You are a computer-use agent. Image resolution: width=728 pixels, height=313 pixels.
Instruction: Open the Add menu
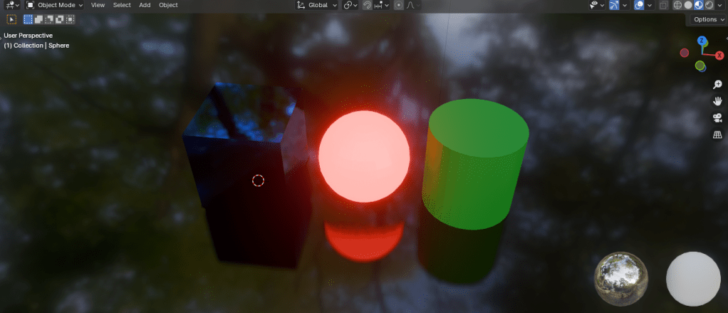point(145,5)
